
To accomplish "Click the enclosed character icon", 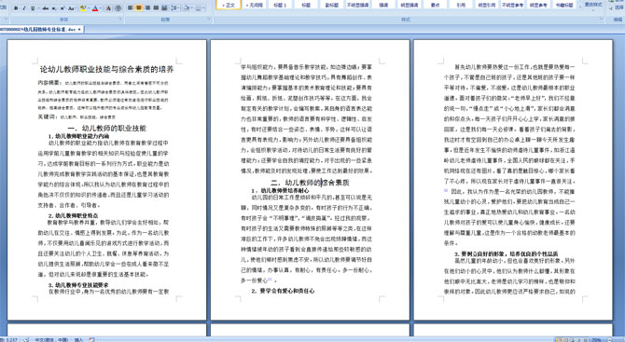I will pyautogui.click(x=118, y=8).
